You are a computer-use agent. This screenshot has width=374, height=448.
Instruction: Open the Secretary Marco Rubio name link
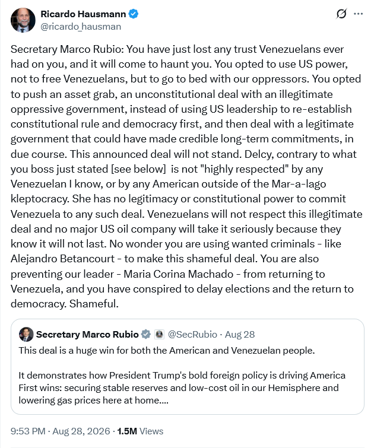tap(87, 334)
